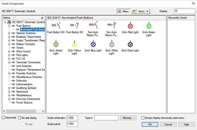
Task: Insert the 2nd+ White Light symbol
Action: point(112,47)
